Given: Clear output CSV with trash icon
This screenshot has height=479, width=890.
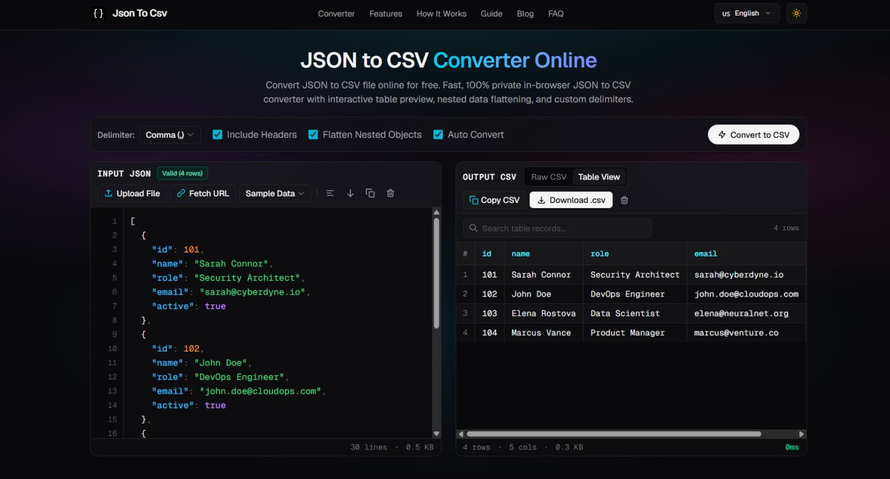Looking at the screenshot, I should point(625,200).
